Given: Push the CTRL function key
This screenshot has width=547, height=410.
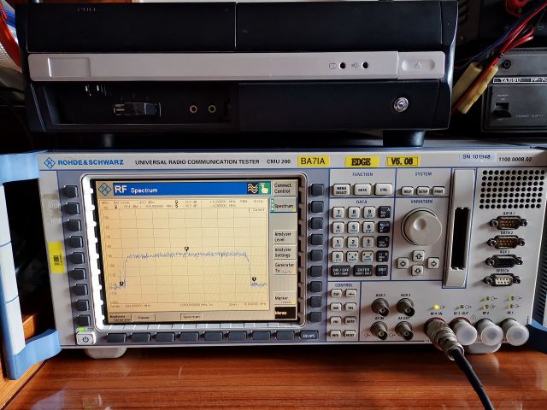Looking at the screenshot, I should tap(384, 190).
